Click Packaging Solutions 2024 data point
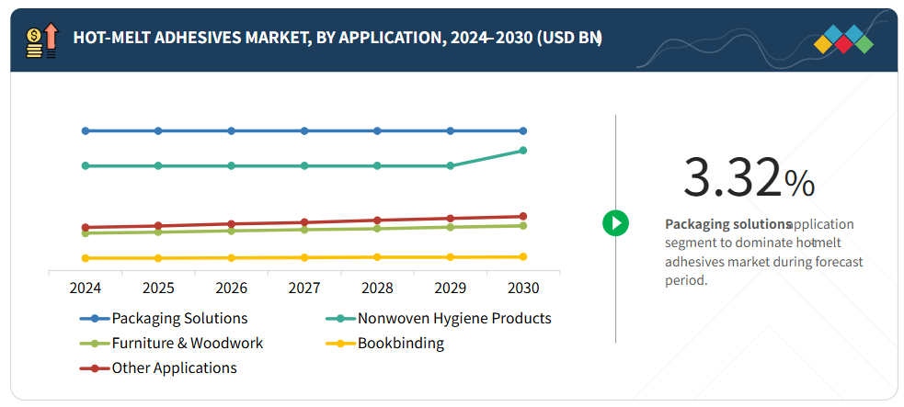Image resolution: width=904 pixels, height=407 pixels. click(x=86, y=130)
